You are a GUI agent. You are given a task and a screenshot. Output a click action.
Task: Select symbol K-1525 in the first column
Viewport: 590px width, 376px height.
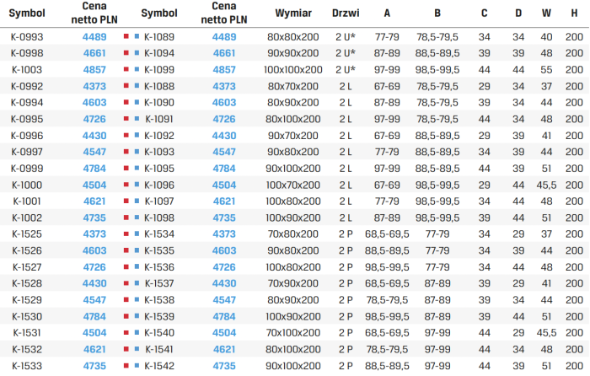coord(27,234)
